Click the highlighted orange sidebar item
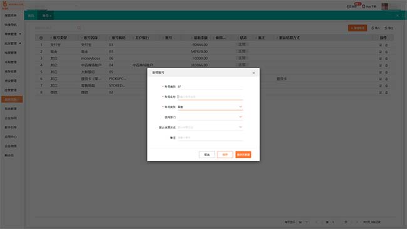This screenshot has height=229, width=407. 12,99
